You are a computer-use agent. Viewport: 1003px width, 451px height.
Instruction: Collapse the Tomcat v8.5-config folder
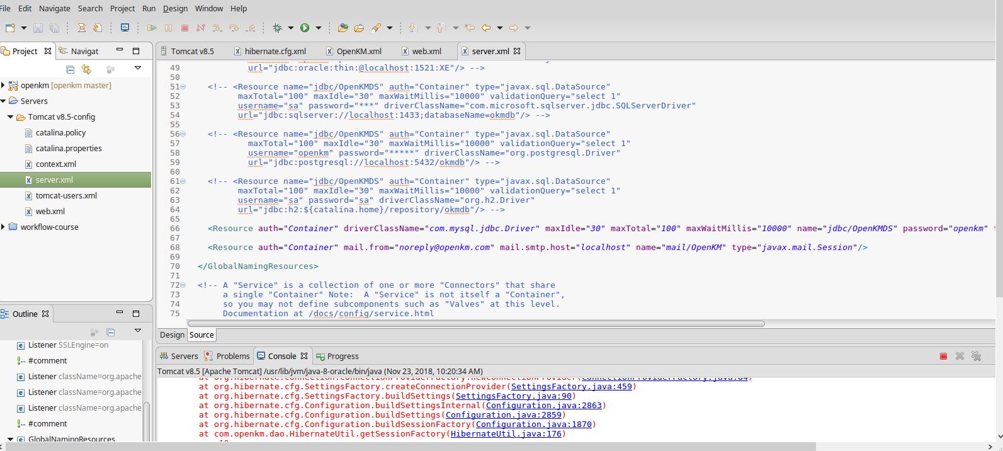[10, 117]
